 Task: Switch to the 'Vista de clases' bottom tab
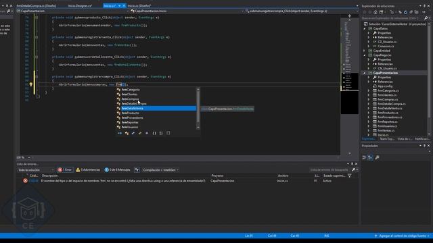(405, 139)
